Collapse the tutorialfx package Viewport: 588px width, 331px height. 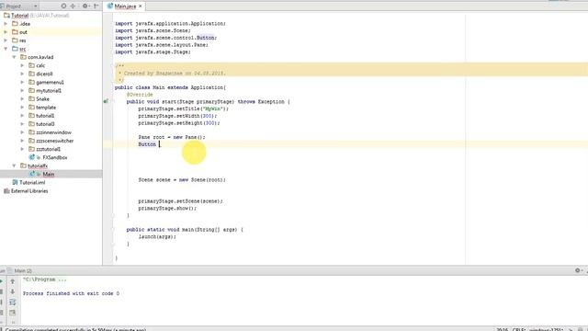click(14, 165)
